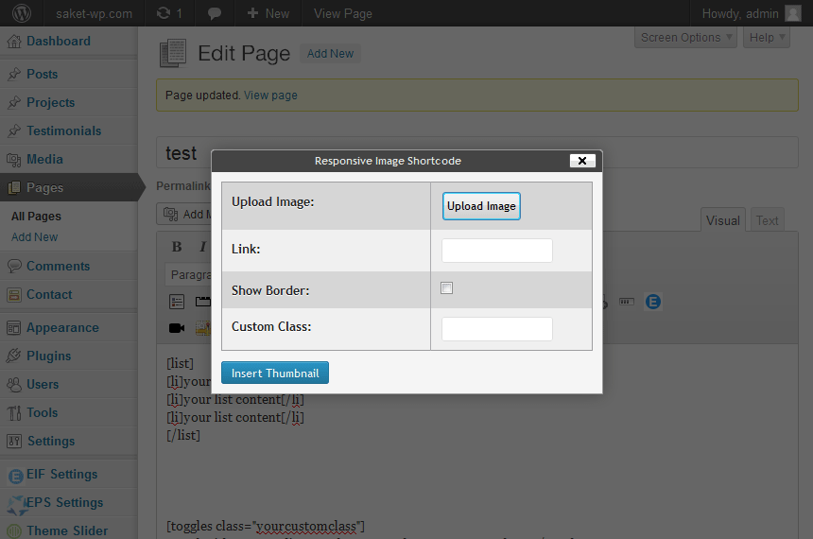Click into the Custom Class input field
Screen dimensions: 813x539
click(496, 329)
